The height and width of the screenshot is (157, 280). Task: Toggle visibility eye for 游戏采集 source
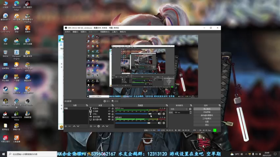pyautogui.click(x=109, y=117)
